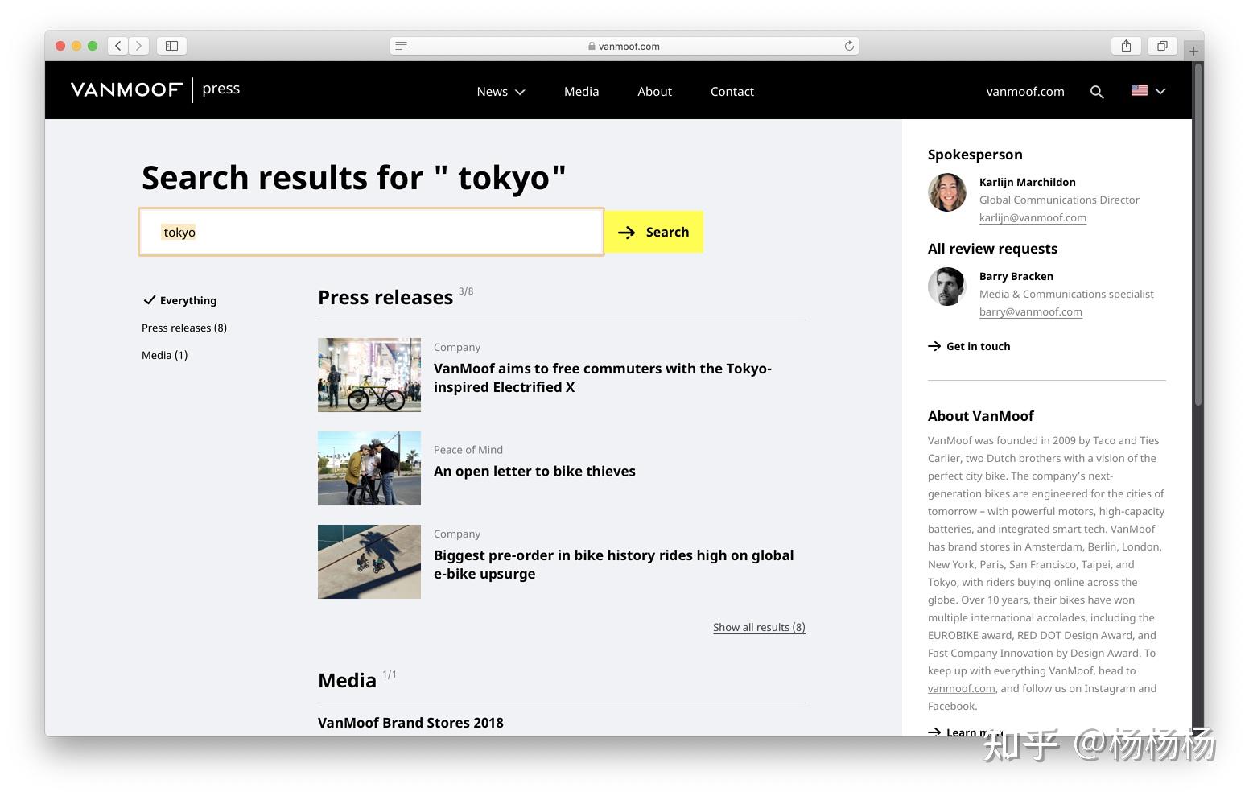Click the Press releases section heading
The width and height of the screenshot is (1249, 796).
385,298
